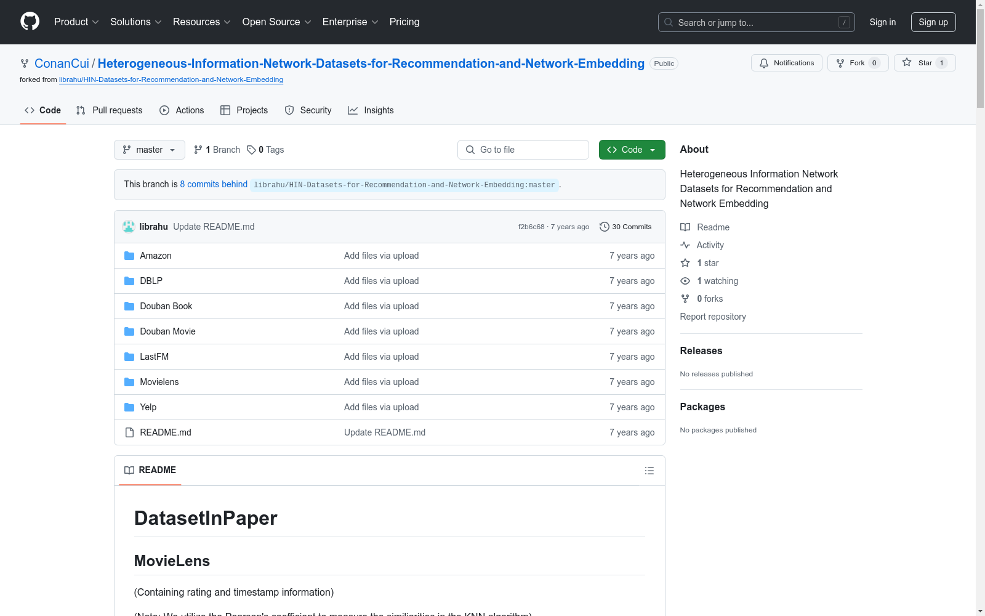Click the LastFM folder icon
The height and width of the screenshot is (616, 985).
tap(129, 357)
